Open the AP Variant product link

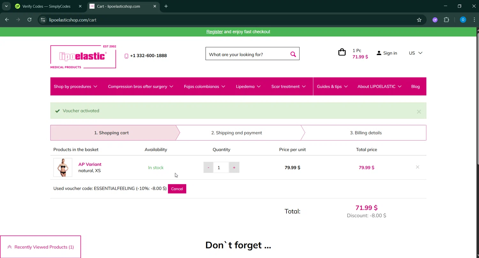90,164
